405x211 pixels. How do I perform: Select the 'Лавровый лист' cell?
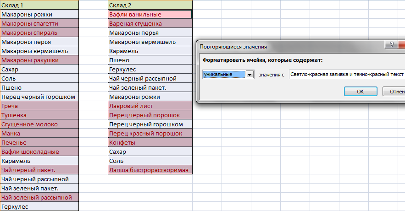(x=150, y=106)
